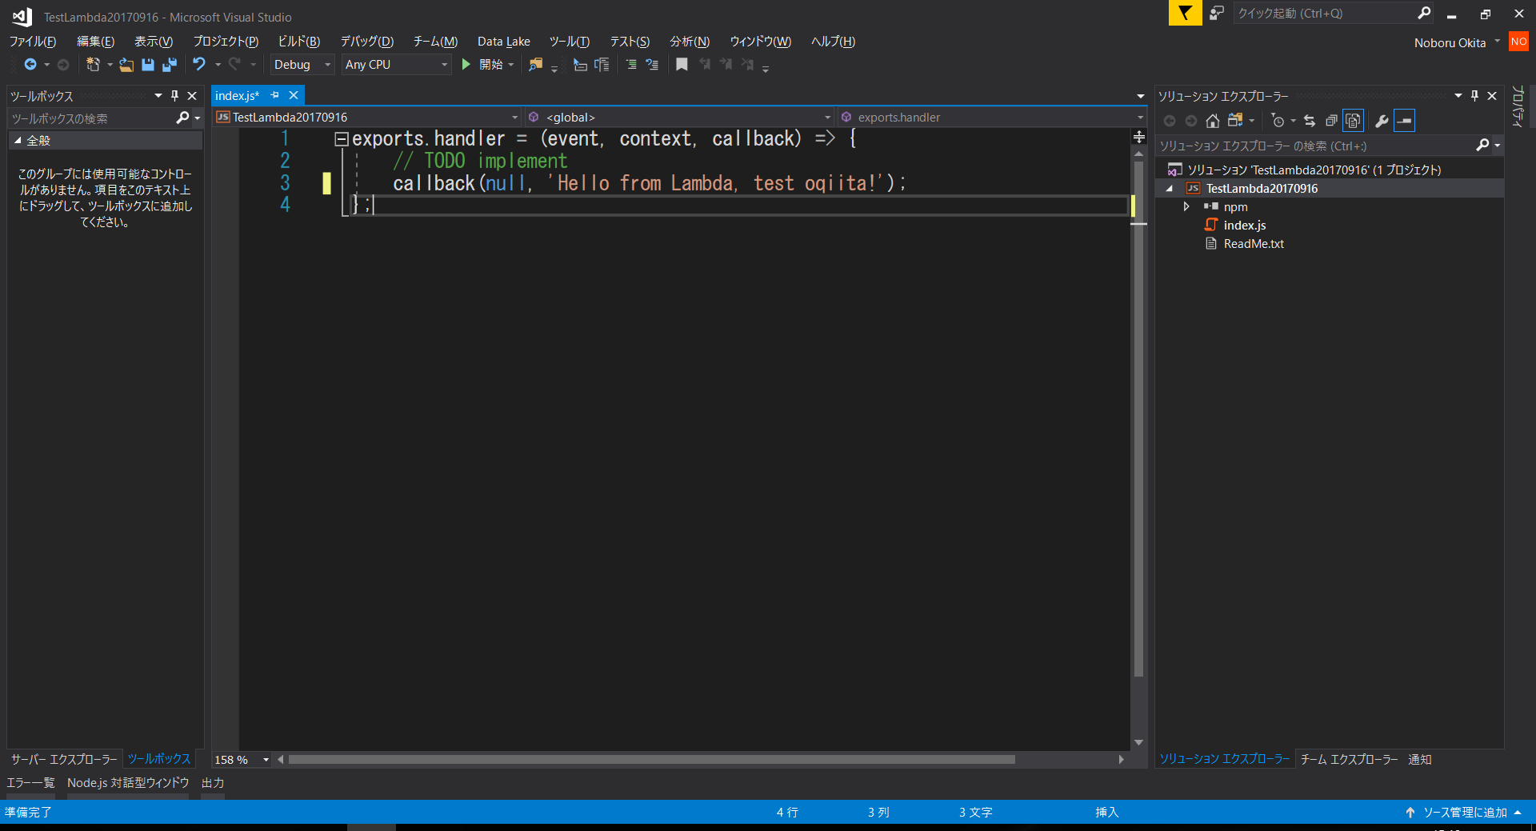Open the 158 % zoom level dropdown
This screenshot has width=1536, height=831.
tap(266, 760)
